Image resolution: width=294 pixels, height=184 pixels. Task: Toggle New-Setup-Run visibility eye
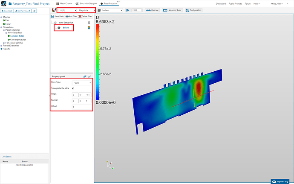point(55,22)
